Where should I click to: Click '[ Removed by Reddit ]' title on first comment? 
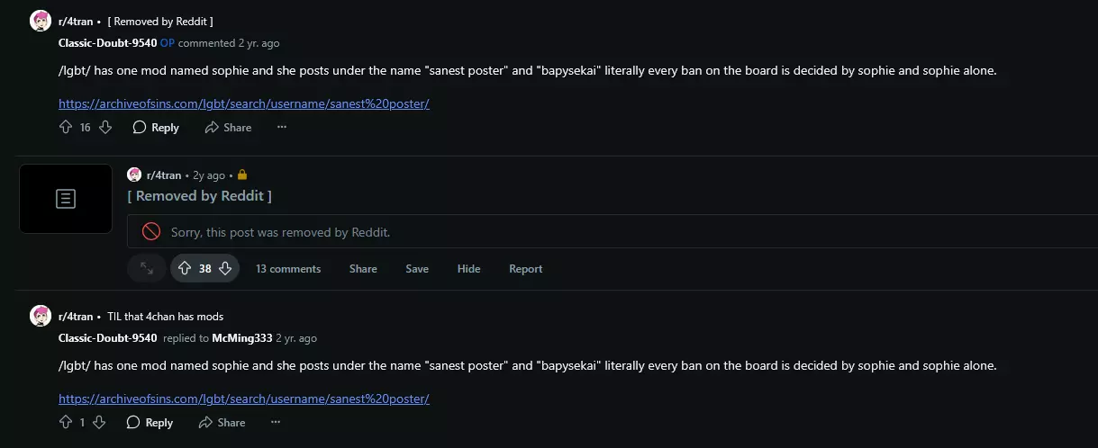(160, 21)
